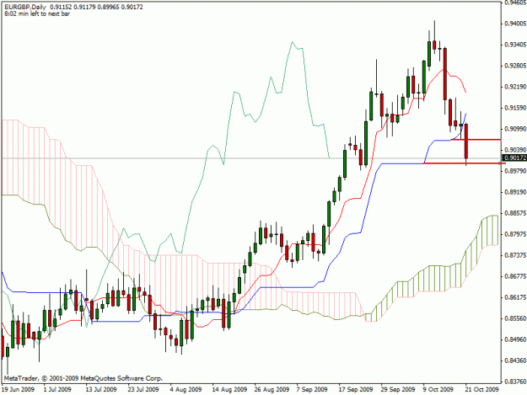Click the 0.85560 price axis label
This screenshot has width=527, height=395.
coord(515,318)
